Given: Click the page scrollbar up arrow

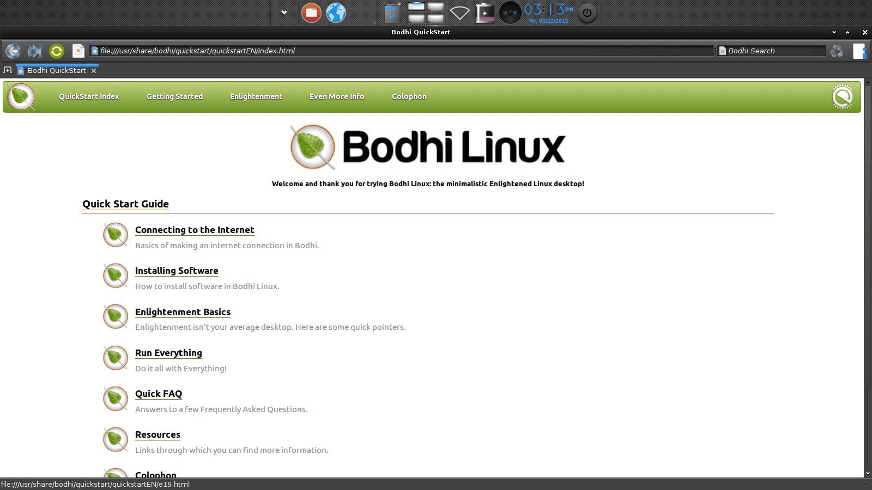Looking at the screenshot, I should tap(868, 83).
